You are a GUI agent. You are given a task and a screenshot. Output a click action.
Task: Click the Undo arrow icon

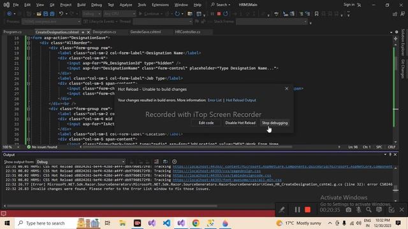coord(61,13)
